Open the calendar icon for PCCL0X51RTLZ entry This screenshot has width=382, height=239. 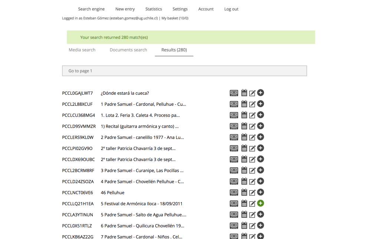coord(244,225)
